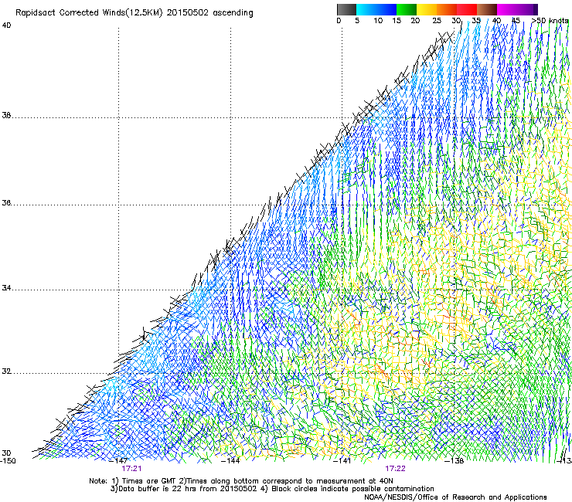Click 'Black circles indicate possible contamination' note
Viewport: 572px width, 502px height.
tap(352, 489)
